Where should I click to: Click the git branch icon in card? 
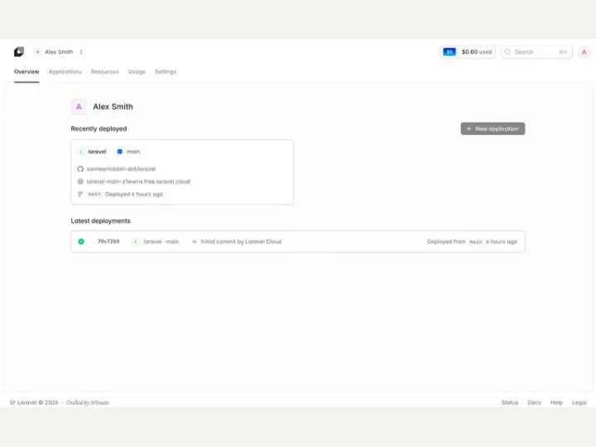coord(80,195)
